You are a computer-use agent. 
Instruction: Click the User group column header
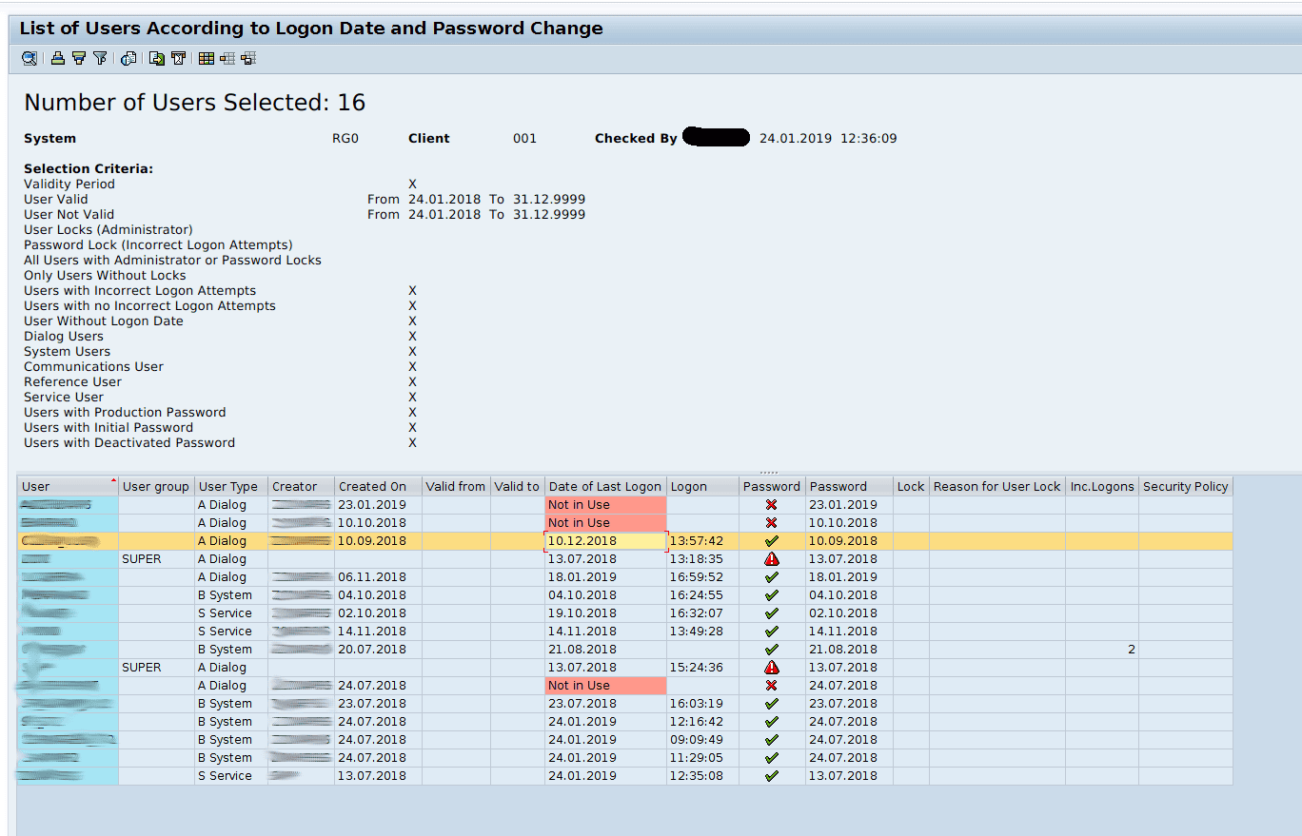coord(155,486)
